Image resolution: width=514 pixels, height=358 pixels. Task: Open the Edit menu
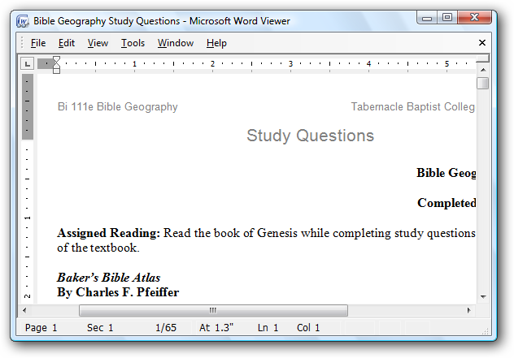67,43
